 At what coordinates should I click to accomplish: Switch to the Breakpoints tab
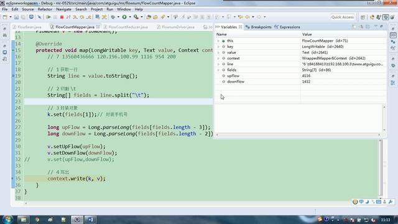click(259, 27)
